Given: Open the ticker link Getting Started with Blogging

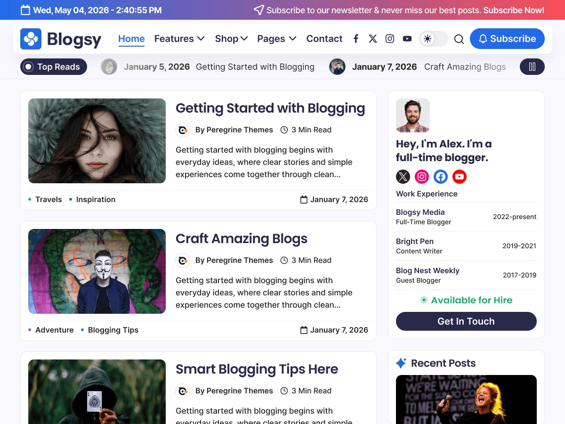Looking at the screenshot, I should 255,67.
